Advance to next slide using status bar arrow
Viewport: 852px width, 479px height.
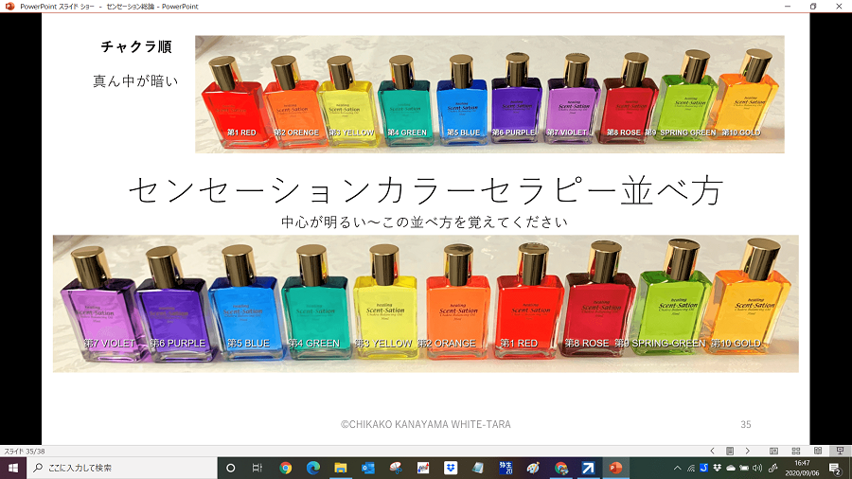coord(748,451)
